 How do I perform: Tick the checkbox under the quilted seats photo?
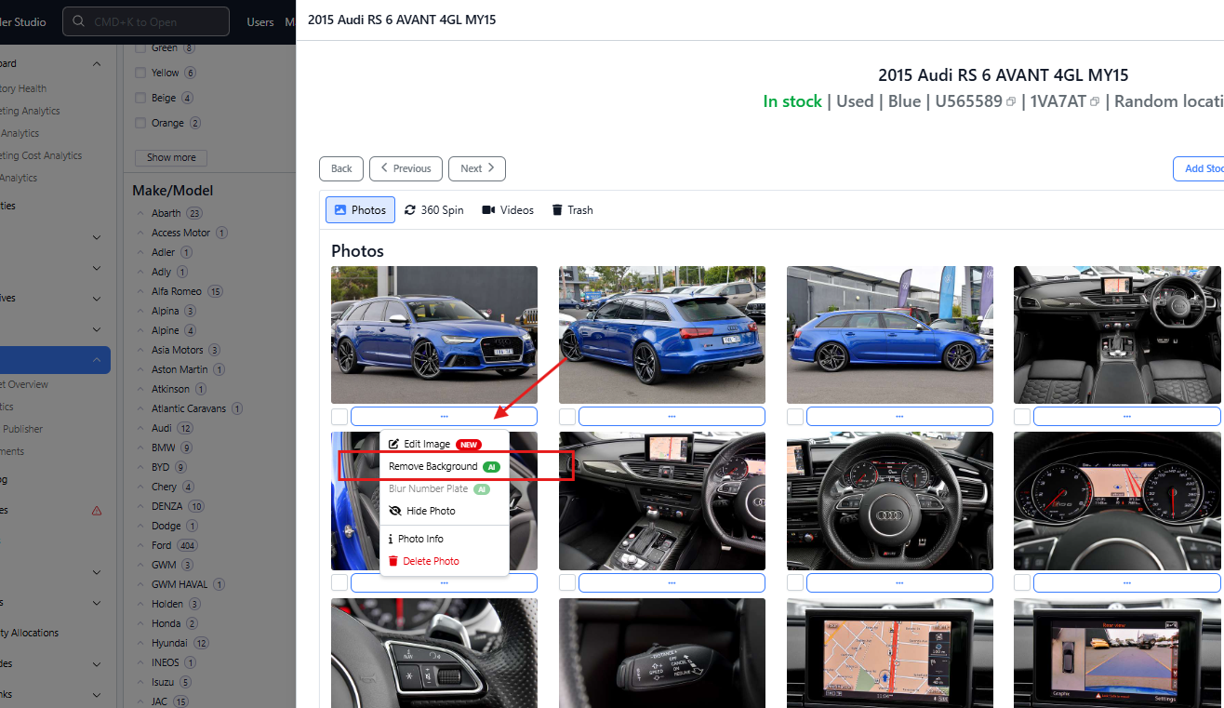[x=1022, y=417]
